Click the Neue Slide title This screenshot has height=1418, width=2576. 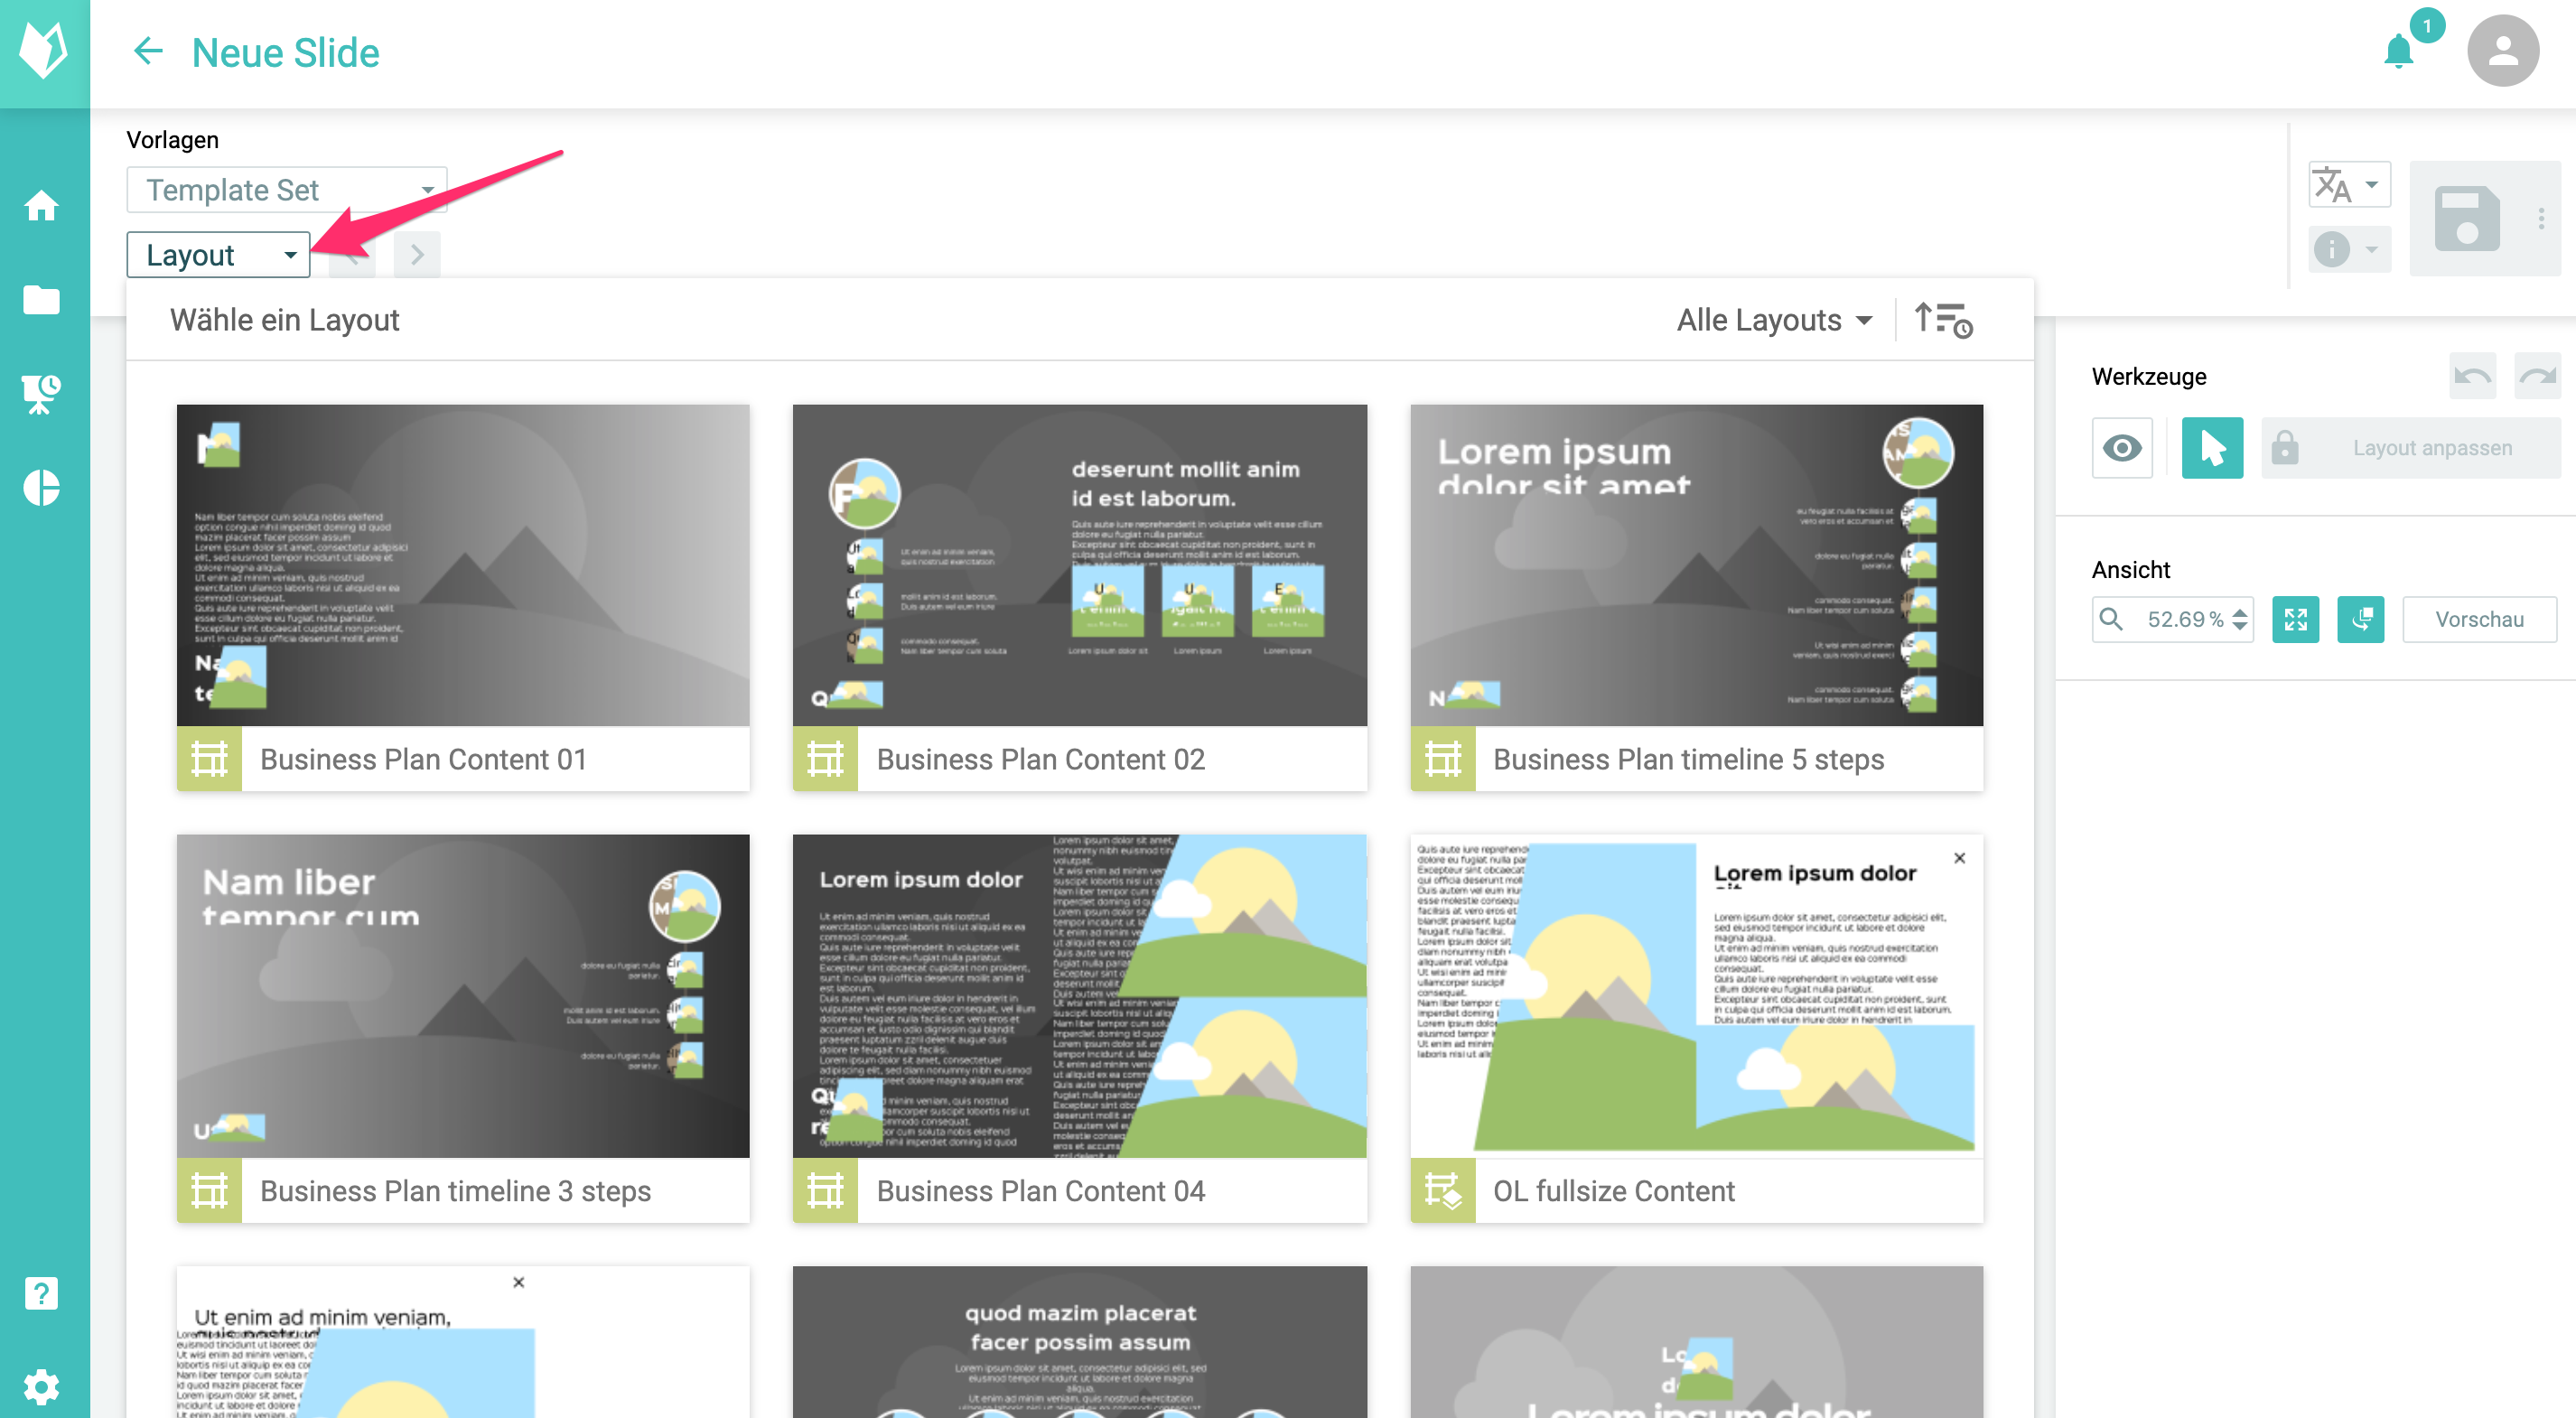(285, 52)
